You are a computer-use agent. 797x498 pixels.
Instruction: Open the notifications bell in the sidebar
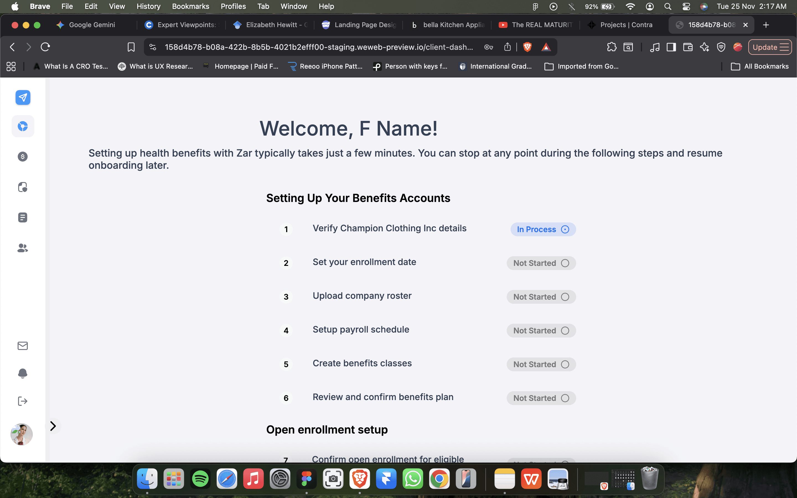[x=23, y=373]
